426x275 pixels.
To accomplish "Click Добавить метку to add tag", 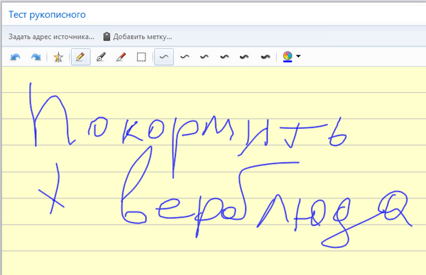I will tap(143, 37).
